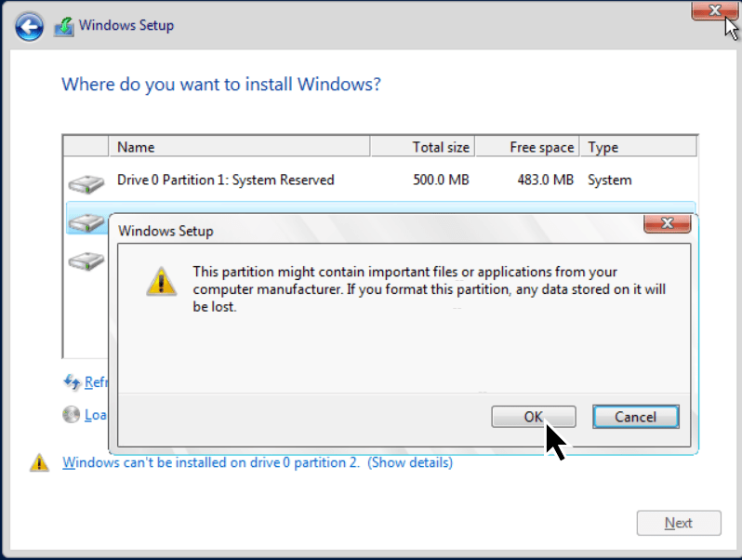Click the warning icon in the dialog
742x560 pixels.
pos(162,281)
